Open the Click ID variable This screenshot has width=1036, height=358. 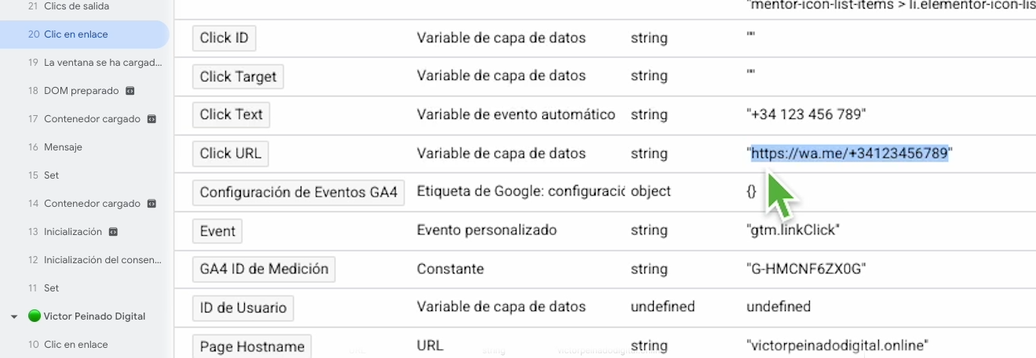pos(224,38)
